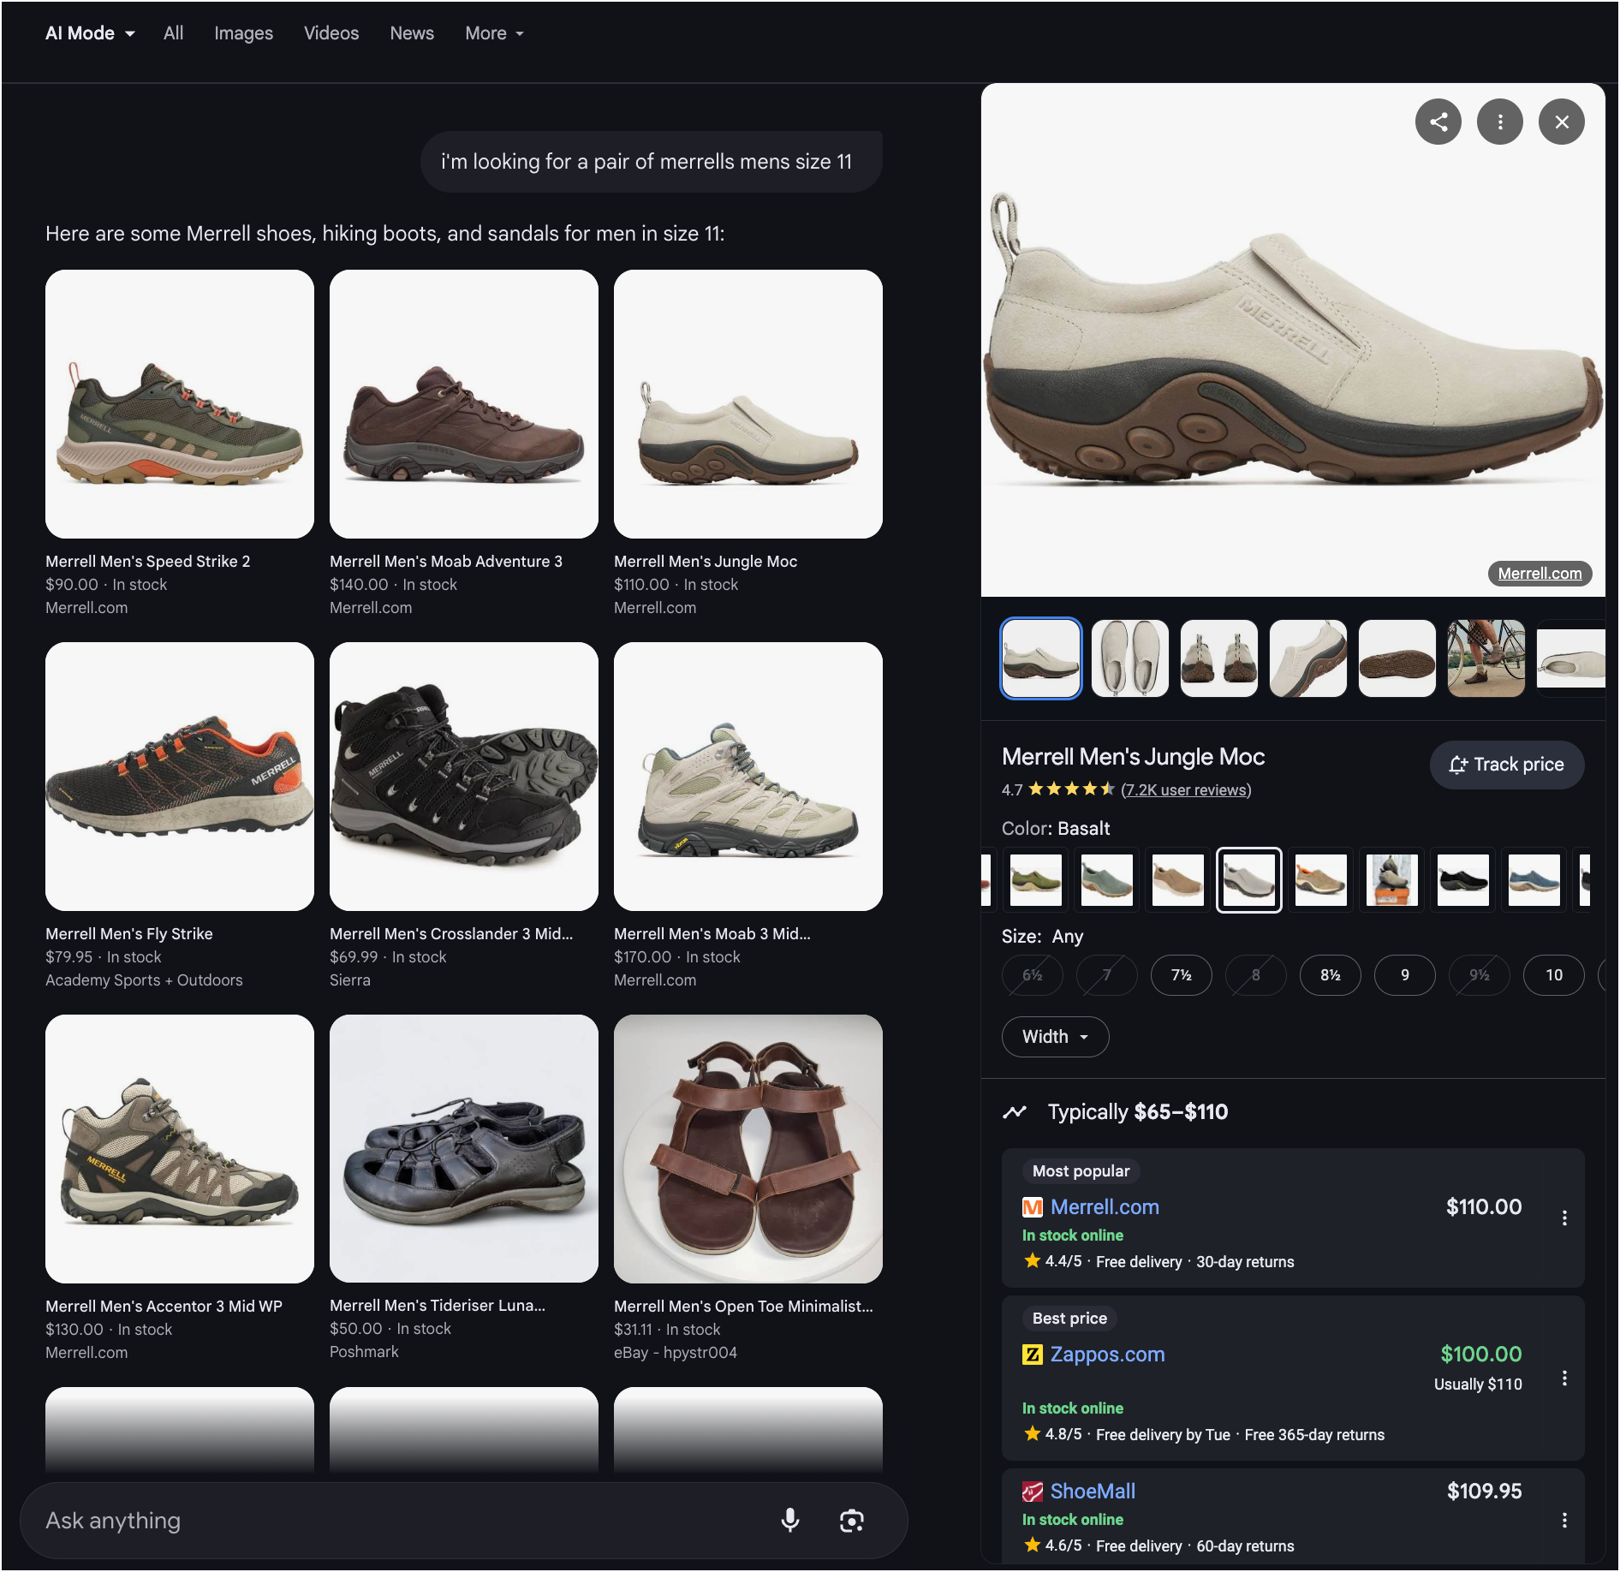Open the 7.2K user reviews link

(1186, 789)
